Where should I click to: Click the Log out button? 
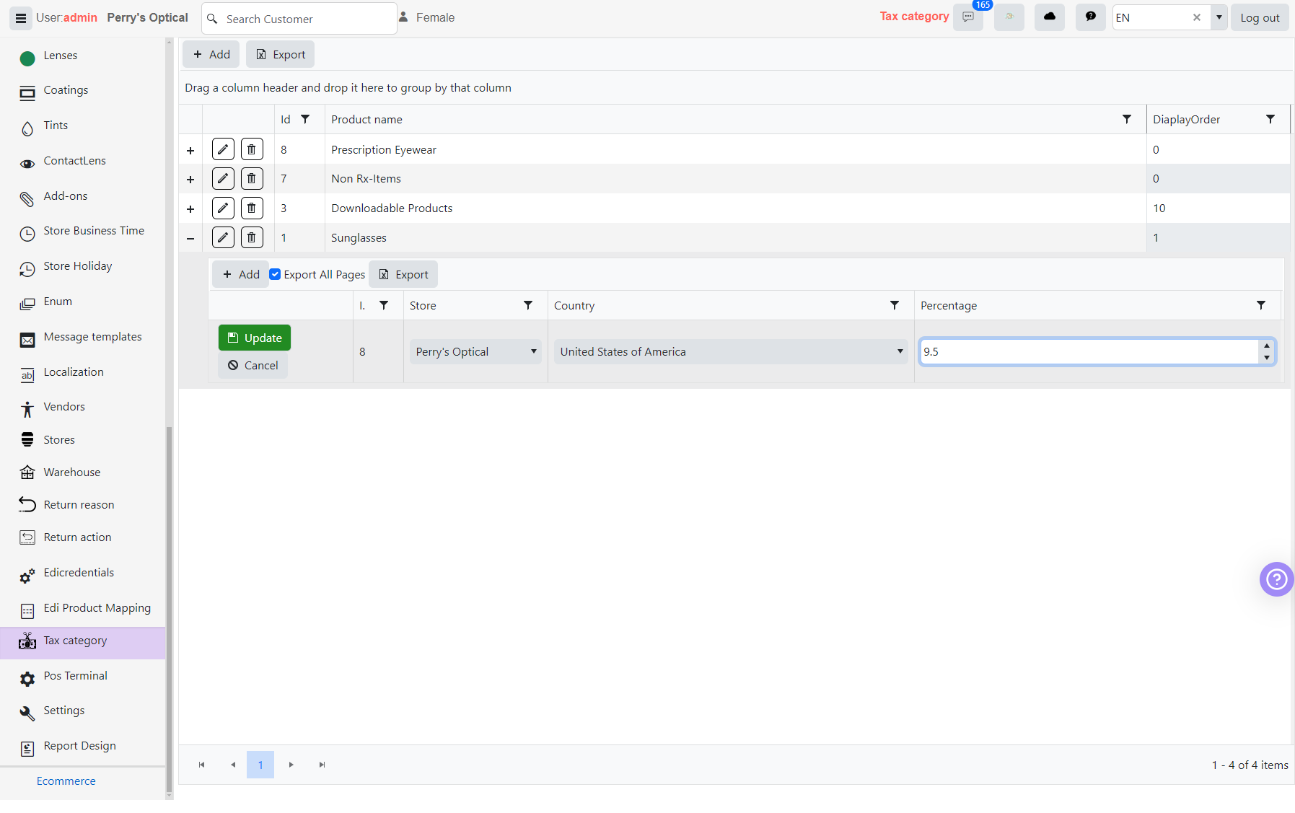point(1260,18)
